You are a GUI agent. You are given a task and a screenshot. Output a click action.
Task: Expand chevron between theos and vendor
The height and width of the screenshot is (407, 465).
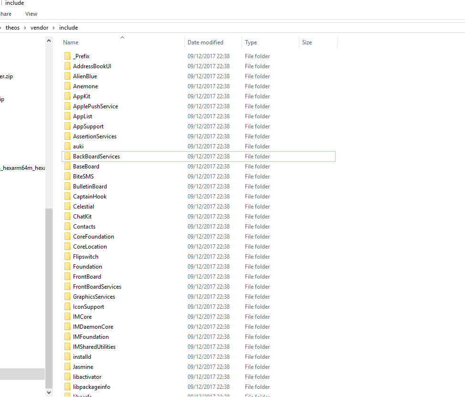25,28
